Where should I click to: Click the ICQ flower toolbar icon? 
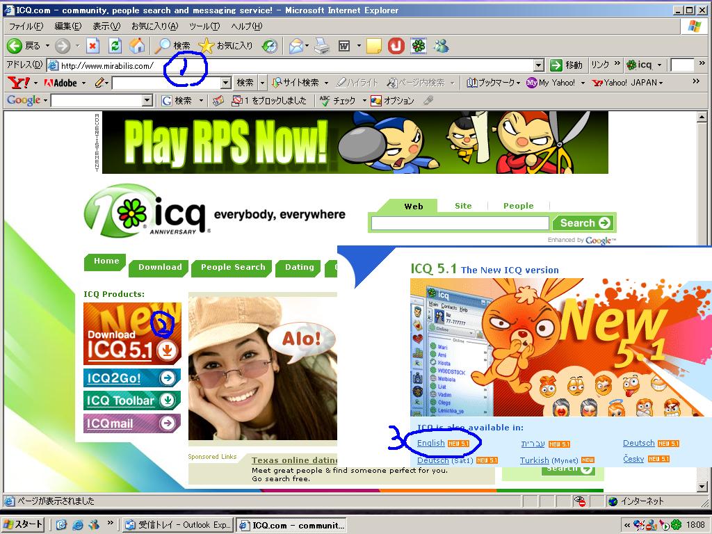pyautogui.click(x=418, y=45)
